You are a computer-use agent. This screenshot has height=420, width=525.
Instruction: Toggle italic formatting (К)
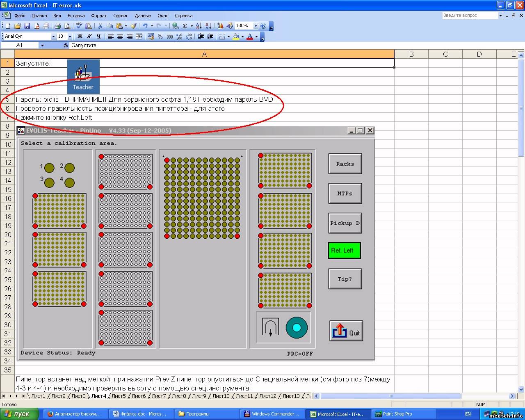pyautogui.click(x=89, y=37)
